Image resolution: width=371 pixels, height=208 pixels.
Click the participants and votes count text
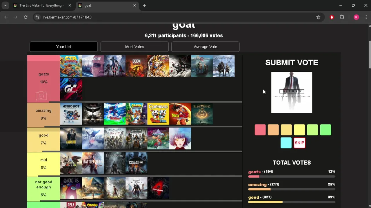pyautogui.click(x=184, y=36)
